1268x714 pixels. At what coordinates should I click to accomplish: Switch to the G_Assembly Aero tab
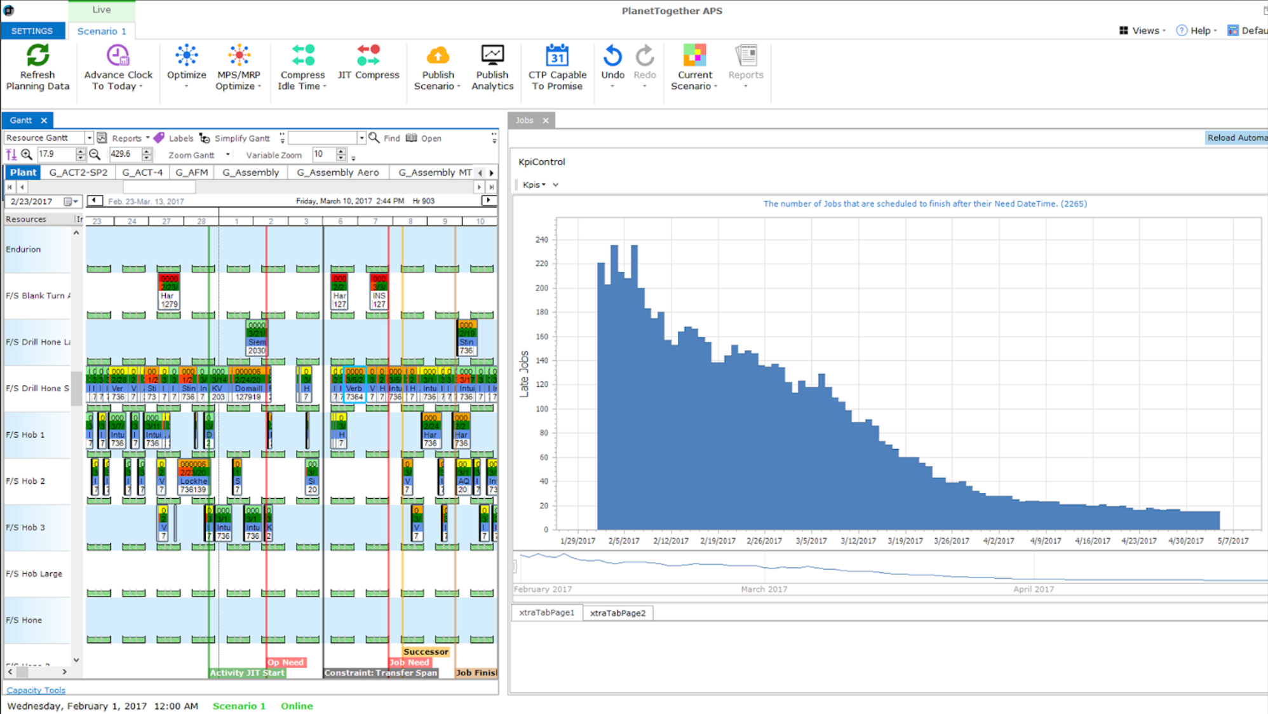pos(338,172)
